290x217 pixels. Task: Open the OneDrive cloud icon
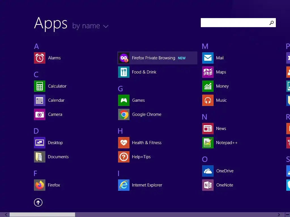(x=208, y=171)
